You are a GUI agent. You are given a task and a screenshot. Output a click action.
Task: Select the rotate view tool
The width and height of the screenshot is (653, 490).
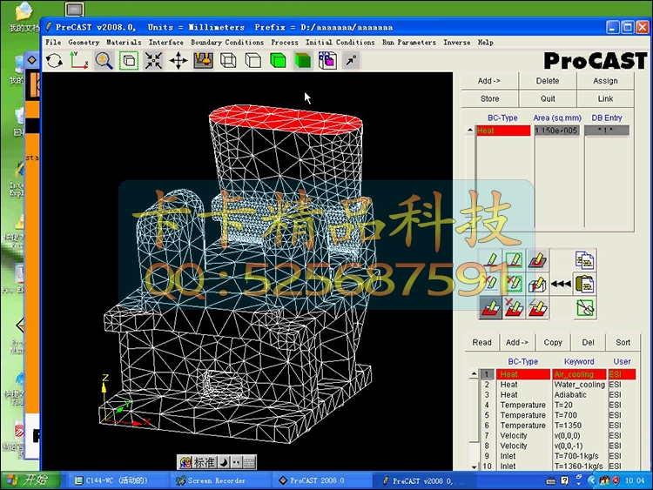54,61
